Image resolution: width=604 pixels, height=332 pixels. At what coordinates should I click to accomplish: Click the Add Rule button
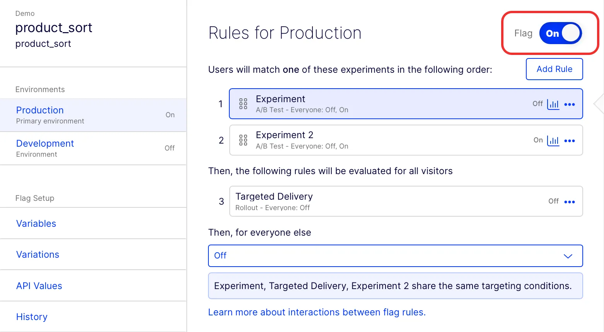point(554,69)
